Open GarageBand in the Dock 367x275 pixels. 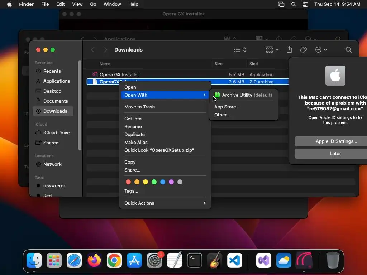tap(215, 260)
